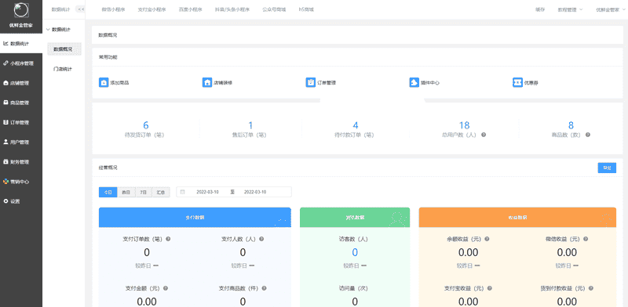
Task: Click the 1 售后订单 count
Action: pyautogui.click(x=250, y=125)
